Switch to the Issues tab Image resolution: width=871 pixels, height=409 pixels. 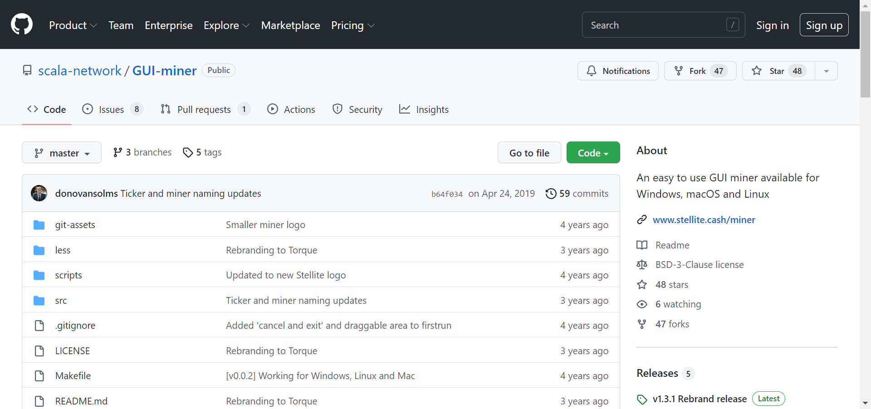pos(112,110)
